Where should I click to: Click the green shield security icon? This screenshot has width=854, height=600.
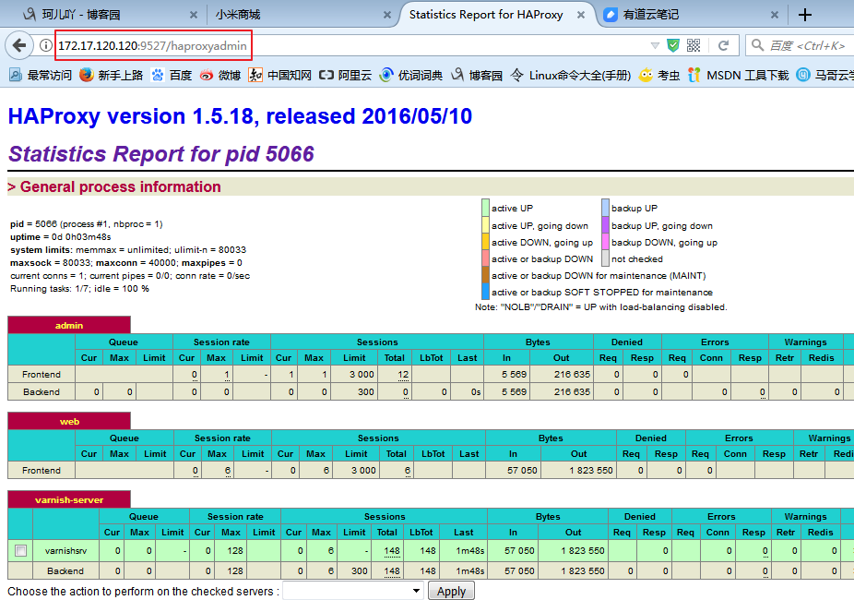[x=673, y=43]
